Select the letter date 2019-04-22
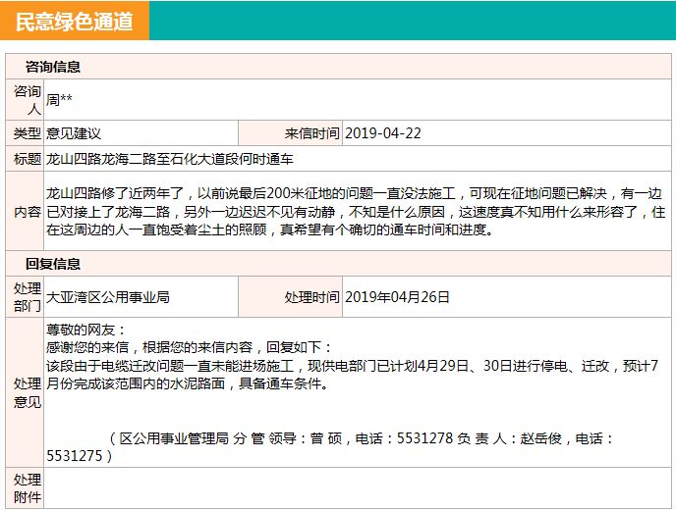The width and height of the screenshot is (676, 510). pyautogui.click(x=384, y=133)
